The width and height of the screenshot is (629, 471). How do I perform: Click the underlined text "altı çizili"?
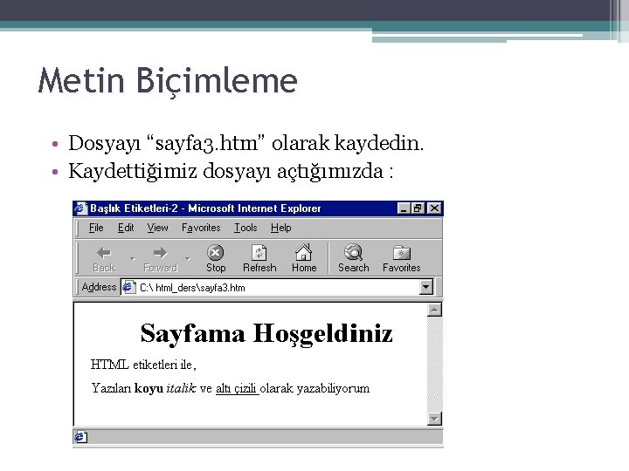(236, 388)
